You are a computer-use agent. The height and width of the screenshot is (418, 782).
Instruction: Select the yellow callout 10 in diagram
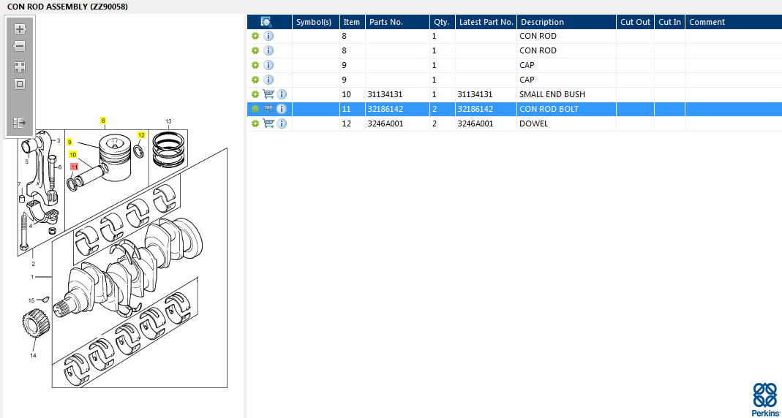[73, 154]
